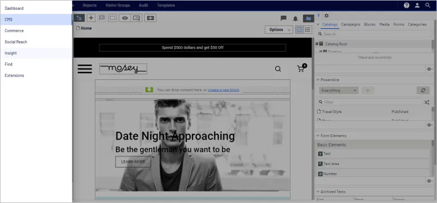437x203 pixels.
Task: Click the Home page icon in breadcrumb
Action: click(x=78, y=28)
